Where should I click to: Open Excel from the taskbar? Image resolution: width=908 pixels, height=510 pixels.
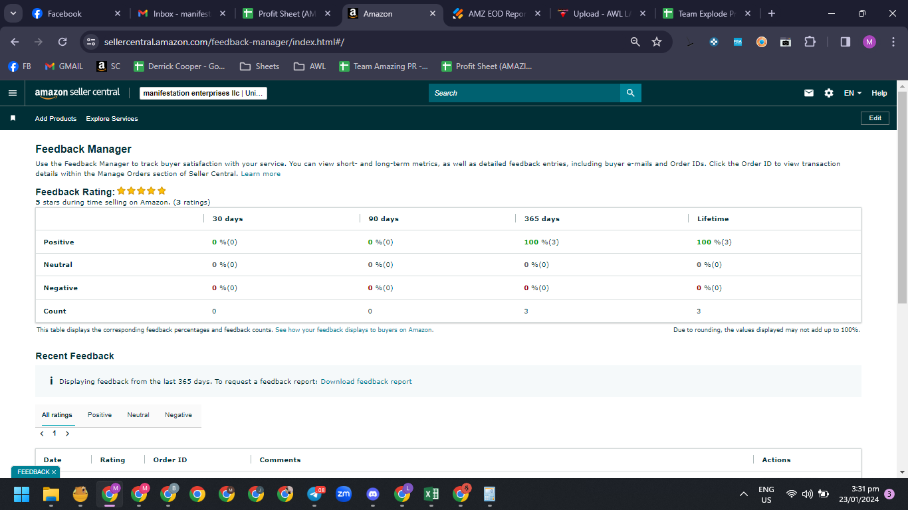pyautogui.click(x=431, y=494)
